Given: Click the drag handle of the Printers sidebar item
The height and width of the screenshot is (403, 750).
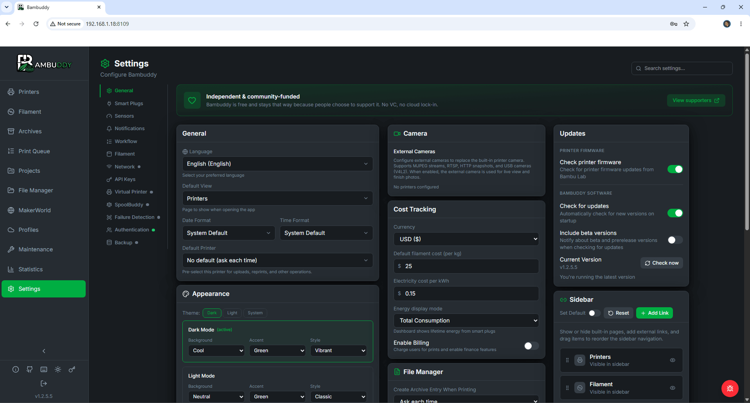Looking at the screenshot, I should coord(567,360).
